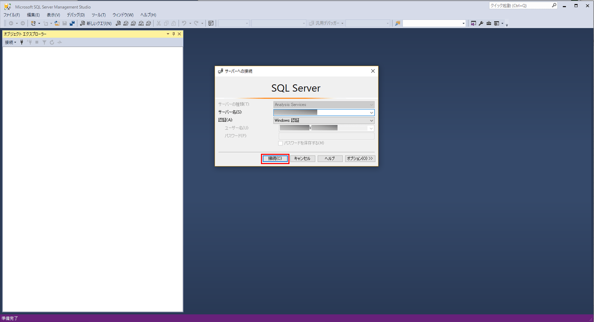Open the サーバー名 dropdown
This screenshot has width=594, height=322.
(x=371, y=113)
